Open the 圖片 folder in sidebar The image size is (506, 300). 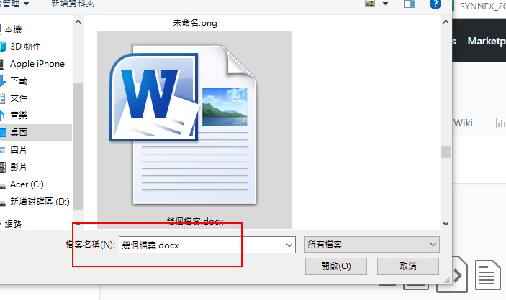19,150
